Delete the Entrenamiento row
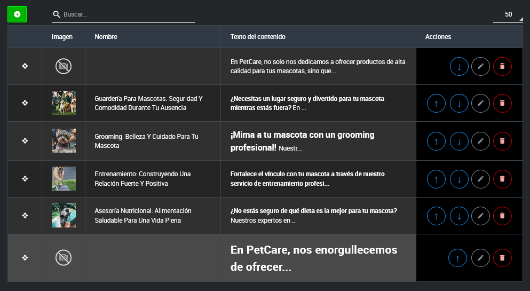 [x=502, y=179]
